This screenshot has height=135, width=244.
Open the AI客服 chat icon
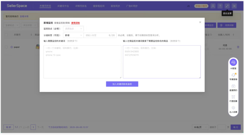tap(233, 62)
